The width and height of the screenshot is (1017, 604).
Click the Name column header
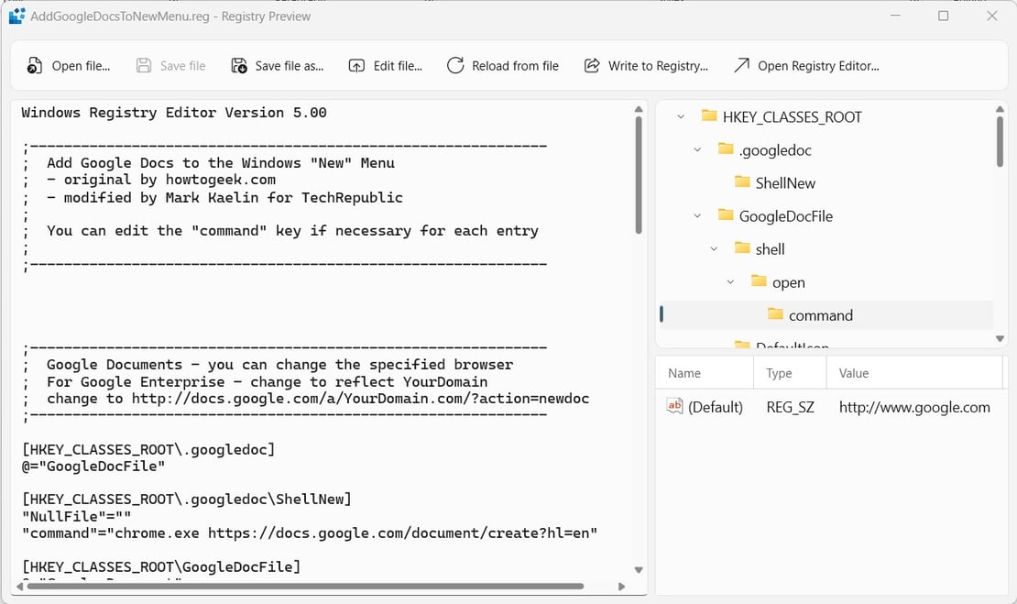tap(705, 373)
